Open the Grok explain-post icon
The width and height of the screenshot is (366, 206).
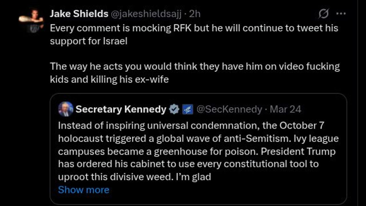click(x=323, y=14)
